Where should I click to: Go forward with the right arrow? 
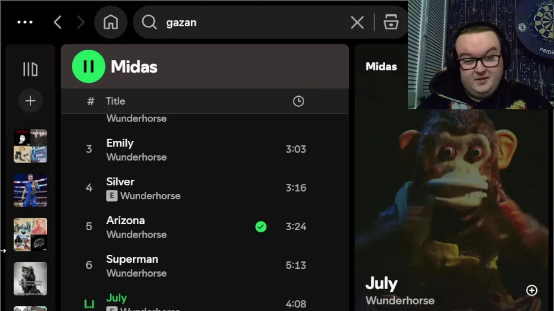pyautogui.click(x=81, y=22)
